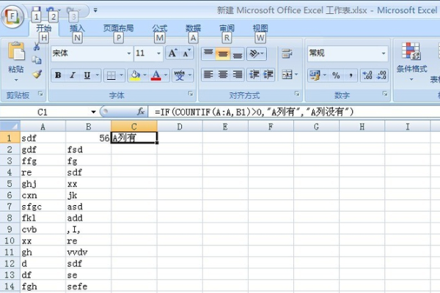Click the Wrap Text icon
The width and height of the screenshot is (440, 293).
click(x=287, y=53)
